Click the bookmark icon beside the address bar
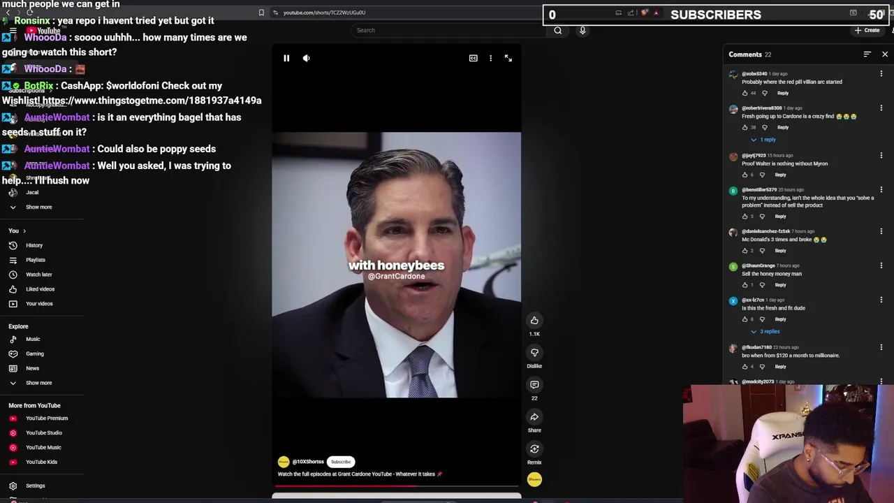 pos(261,13)
